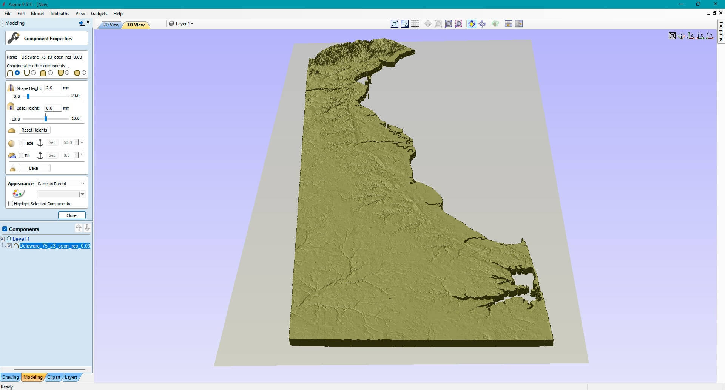
Task: Switch to the Layers tab
Action: click(x=71, y=377)
